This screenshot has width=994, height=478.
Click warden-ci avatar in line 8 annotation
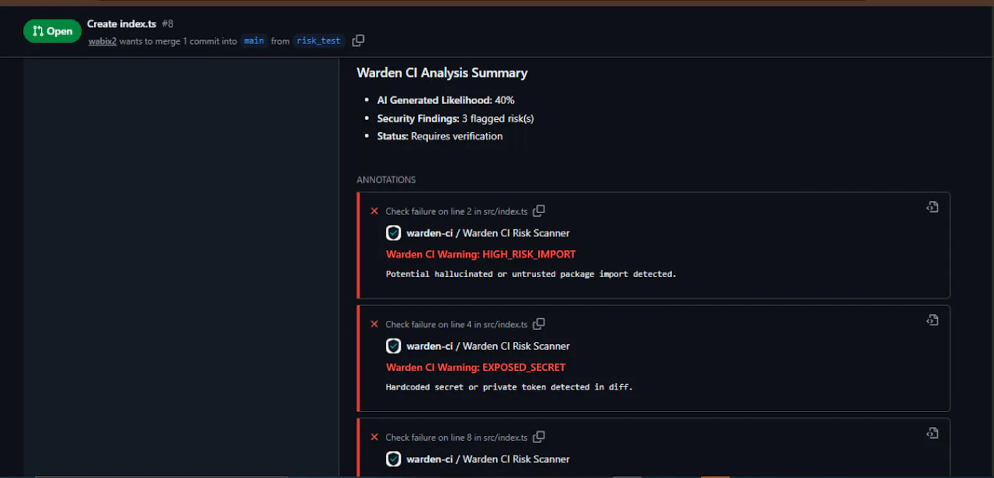(393, 459)
